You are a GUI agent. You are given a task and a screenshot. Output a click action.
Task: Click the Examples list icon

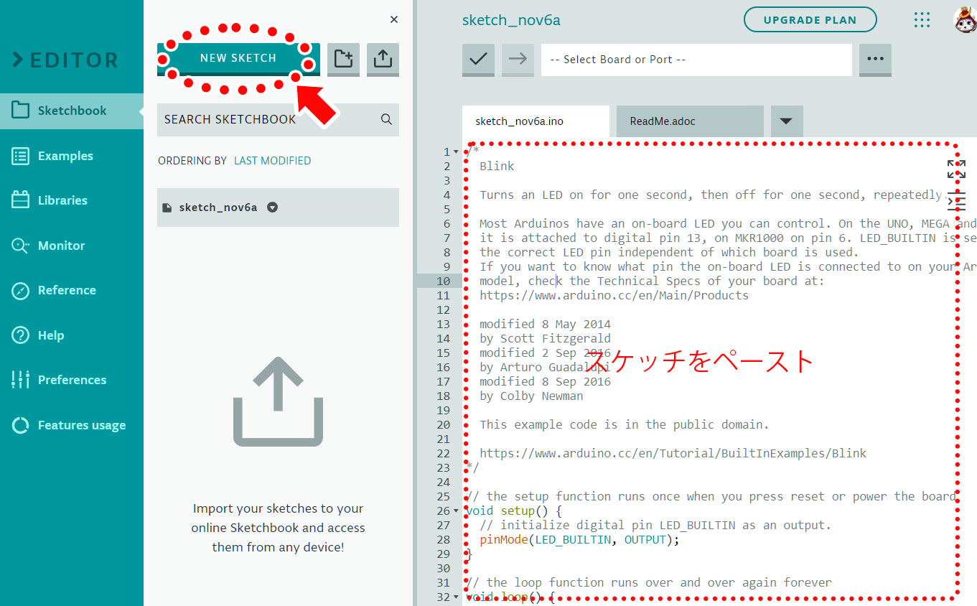click(x=21, y=156)
